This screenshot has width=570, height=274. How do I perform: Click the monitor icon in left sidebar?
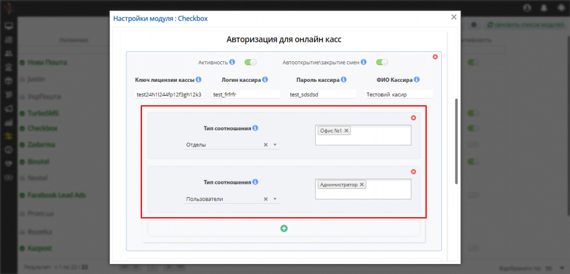pos(8,26)
